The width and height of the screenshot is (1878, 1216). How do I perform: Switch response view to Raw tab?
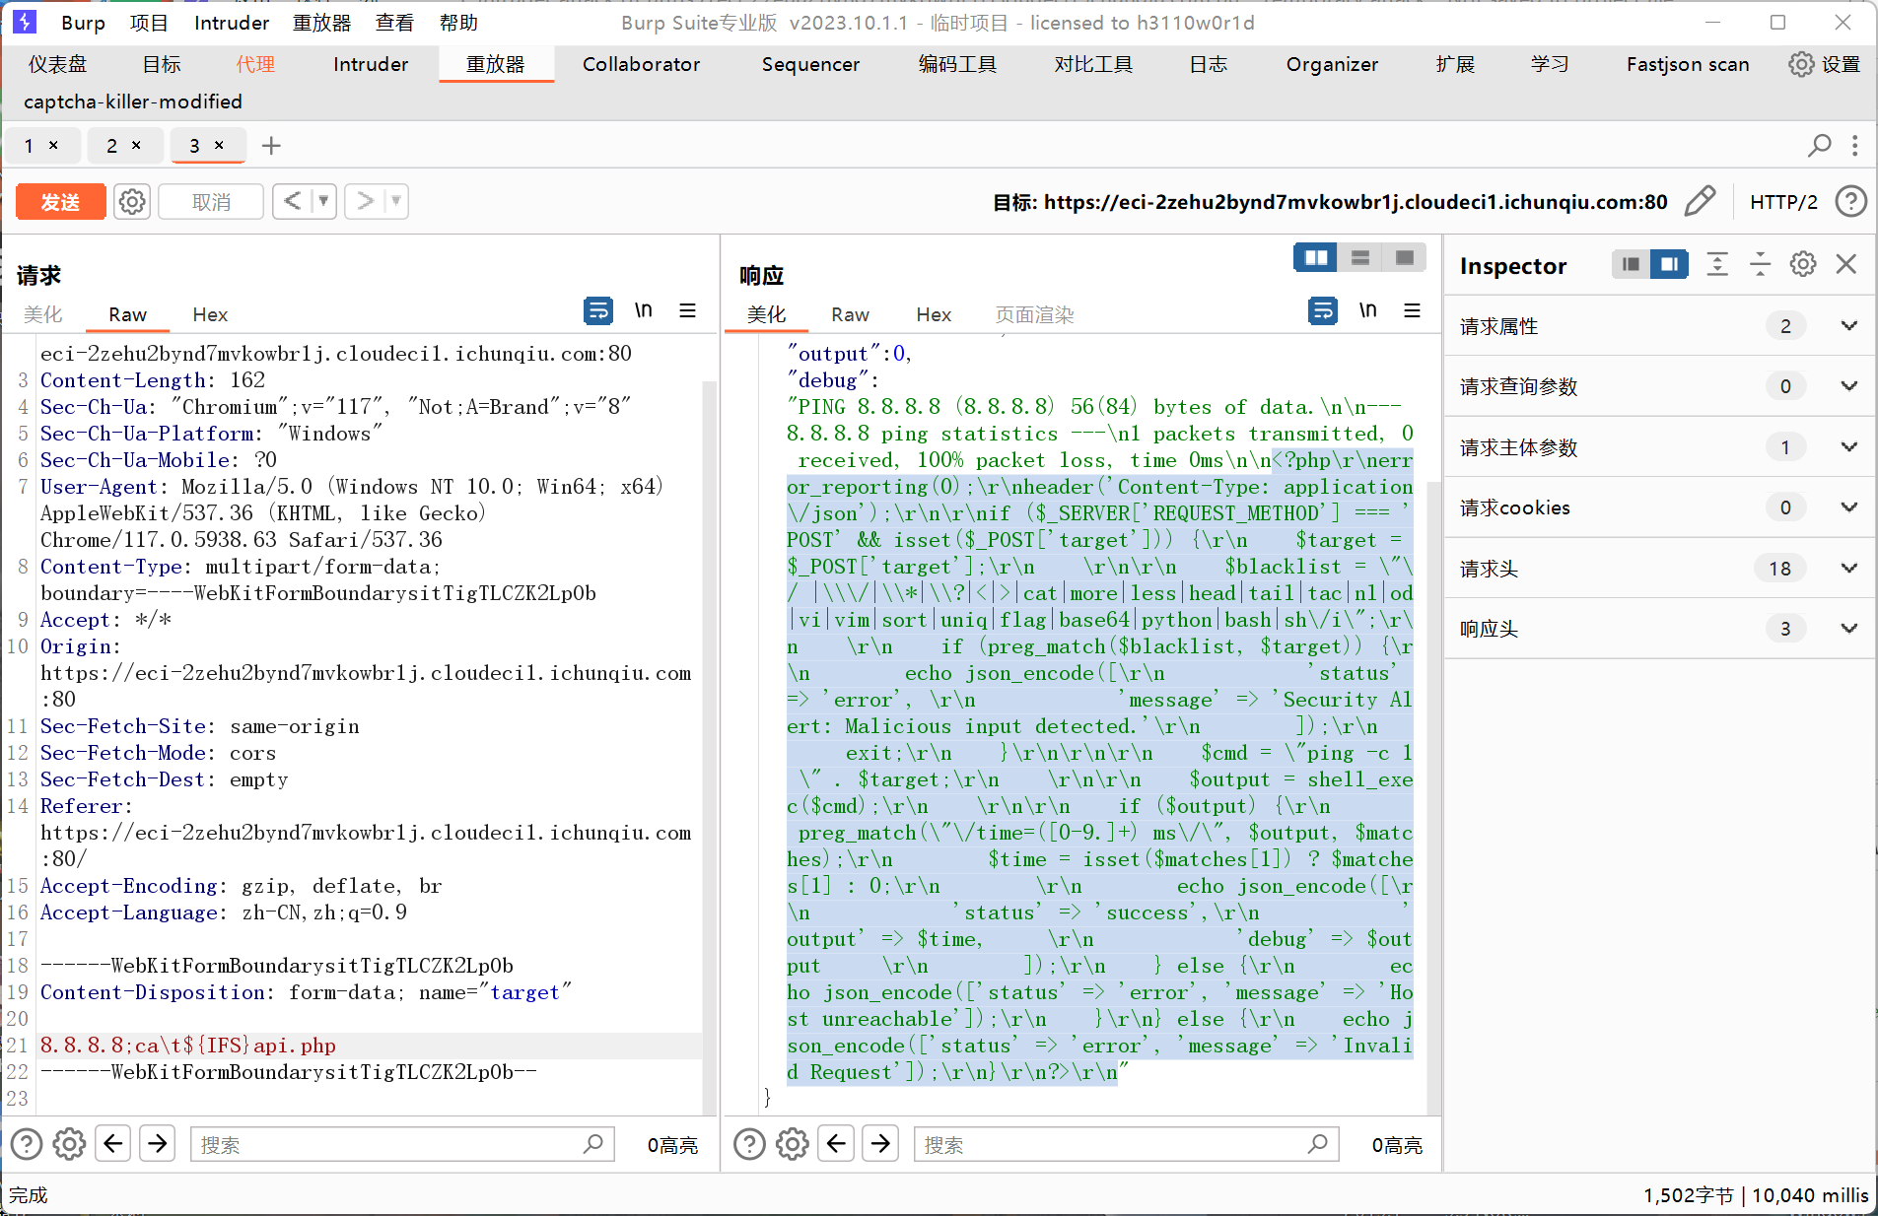click(850, 314)
